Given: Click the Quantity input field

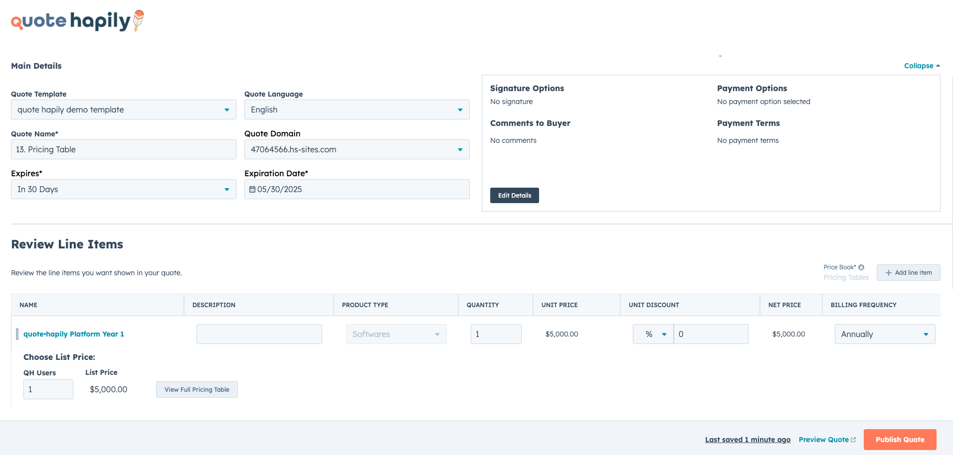Looking at the screenshot, I should click(496, 334).
